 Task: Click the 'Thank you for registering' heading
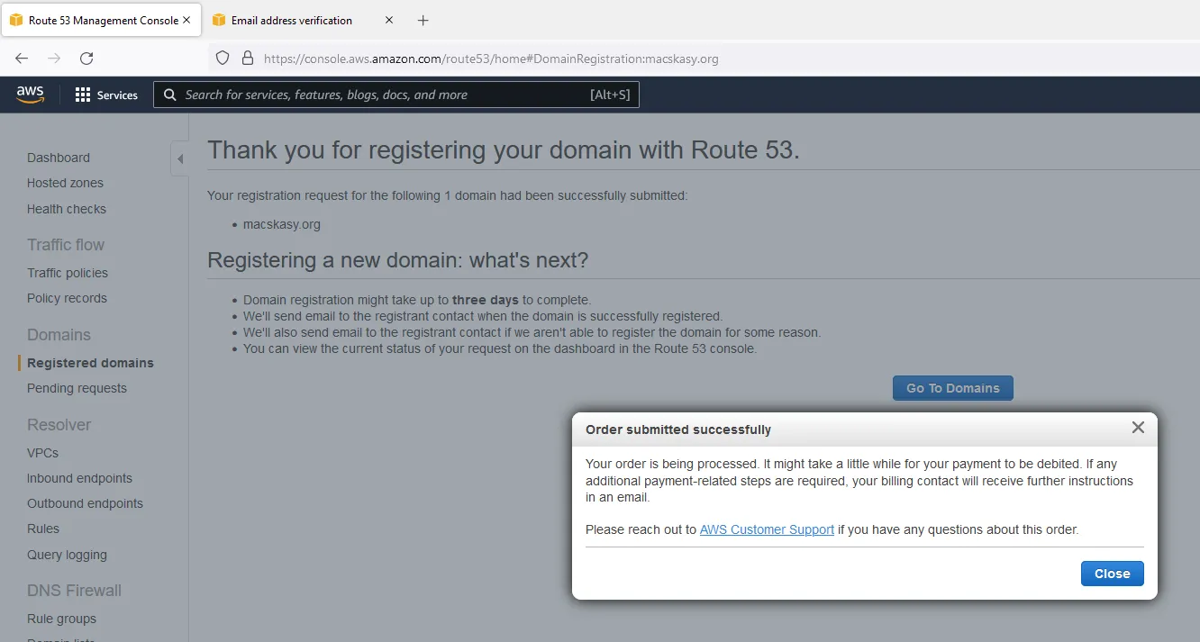point(504,149)
